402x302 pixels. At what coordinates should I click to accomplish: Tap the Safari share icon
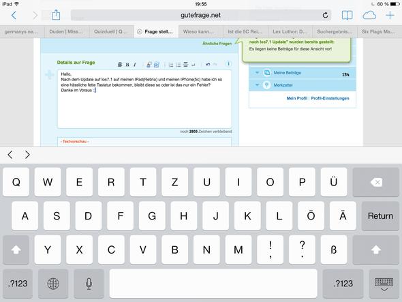pyautogui.click(x=56, y=15)
